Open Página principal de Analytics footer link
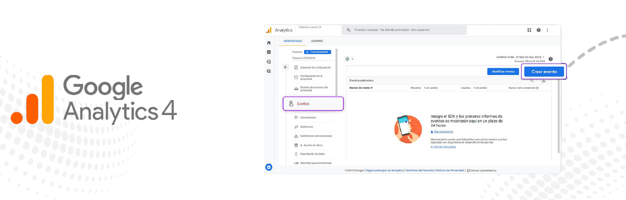626x200 pixels. (x=385, y=170)
